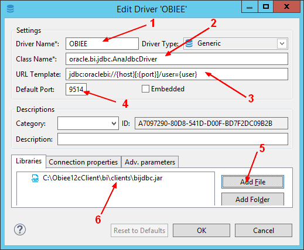Viewport: 304px width, 250px height.
Task: Click the URL Template input field
Action: pyautogui.click(x=177, y=74)
